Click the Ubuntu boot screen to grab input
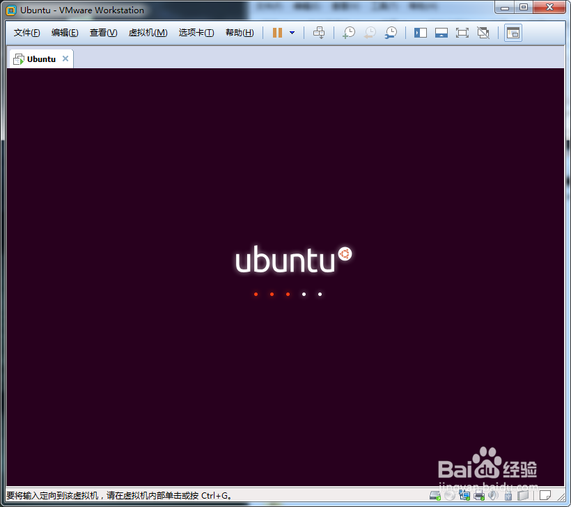 (285, 276)
